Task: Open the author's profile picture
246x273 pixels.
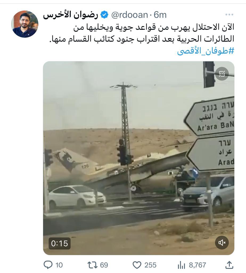Action: click(25, 24)
